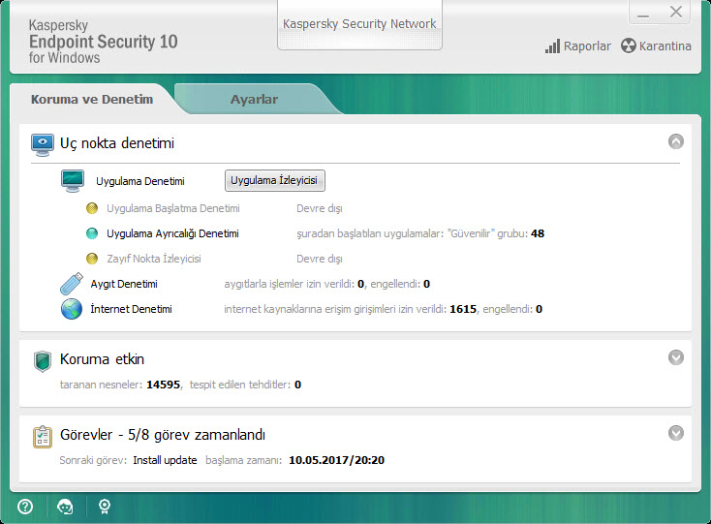This screenshot has width=711, height=524.
Task: Select Zayıf Nokta İzleyicisi item
Action: click(154, 259)
